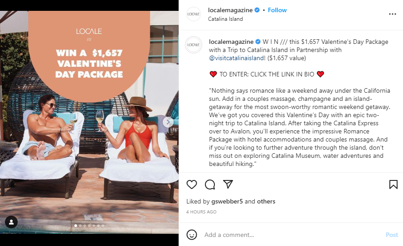Screen dimensions: 403x246
Task: Advance to the next carousel photo
Action: tap(168, 122)
